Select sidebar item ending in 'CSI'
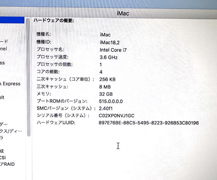 3,158
